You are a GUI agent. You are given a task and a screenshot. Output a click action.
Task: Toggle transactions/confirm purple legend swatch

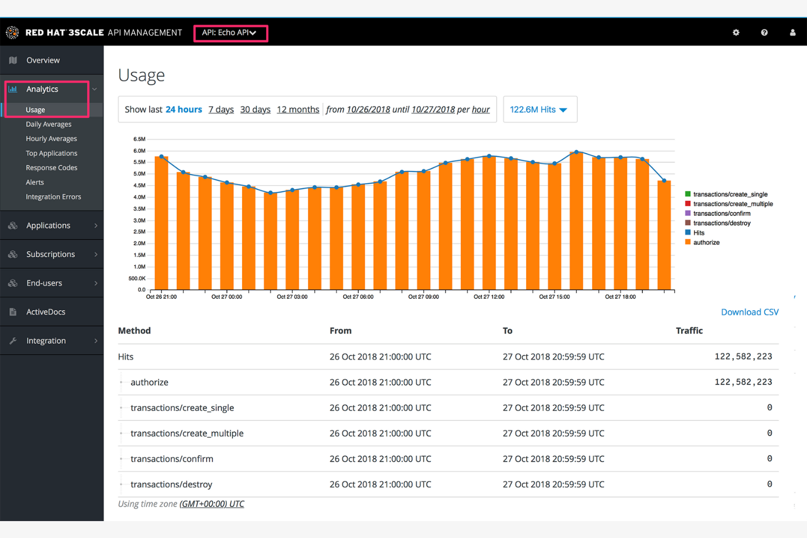(688, 214)
